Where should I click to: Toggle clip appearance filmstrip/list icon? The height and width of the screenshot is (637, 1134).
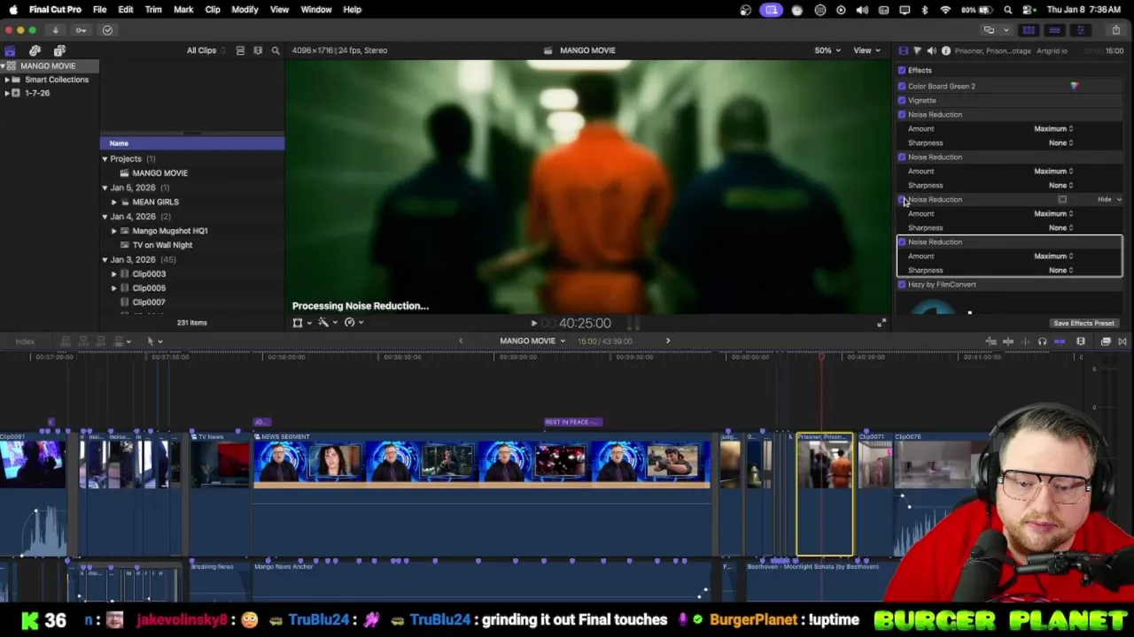point(240,50)
